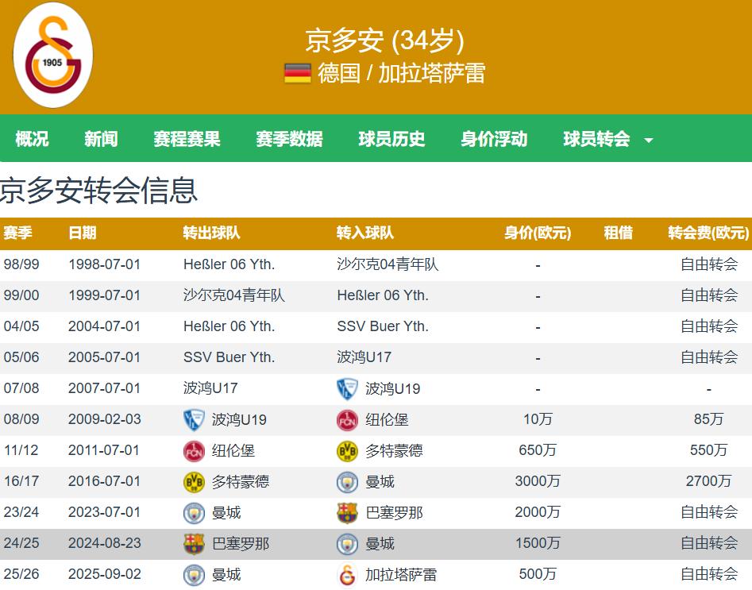Go to 身价浮动 tab

coord(494,139)
